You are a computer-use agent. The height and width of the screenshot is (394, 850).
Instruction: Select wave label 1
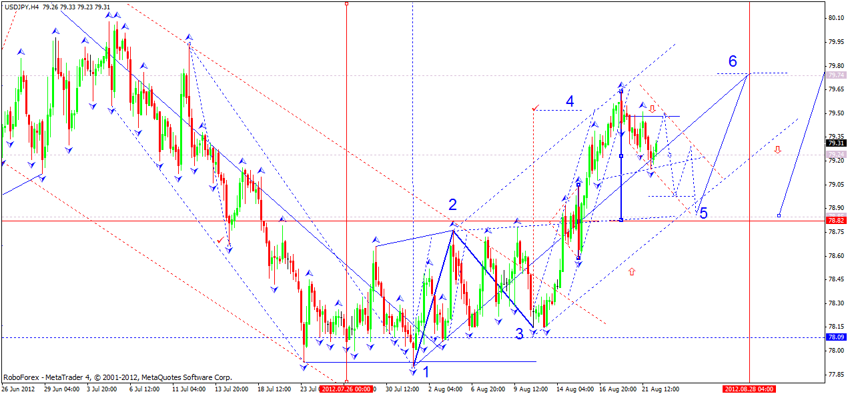(x=426, y=371)
